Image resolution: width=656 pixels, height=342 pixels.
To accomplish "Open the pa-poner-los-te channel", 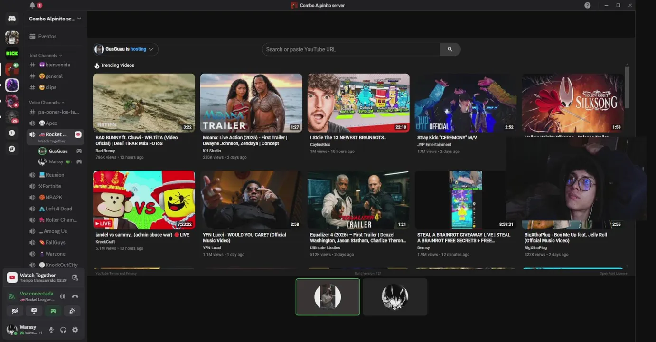I will (55, 112).
